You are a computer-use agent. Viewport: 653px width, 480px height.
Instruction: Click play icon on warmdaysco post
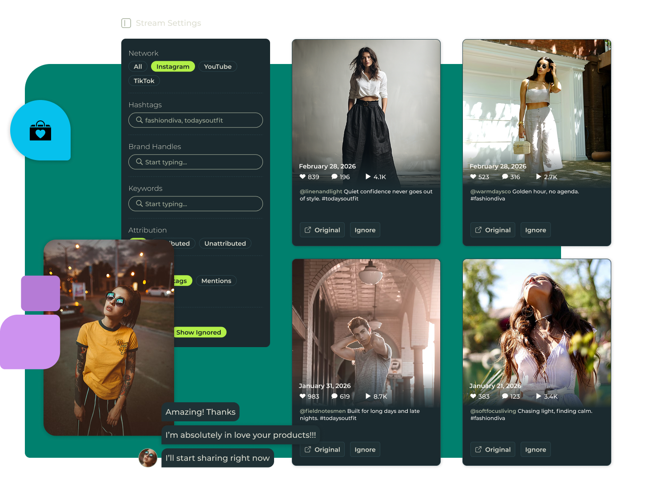539,176
